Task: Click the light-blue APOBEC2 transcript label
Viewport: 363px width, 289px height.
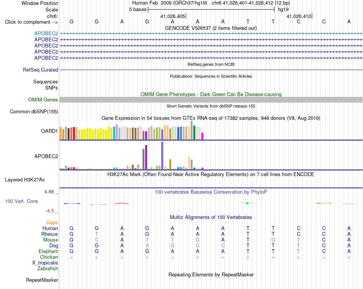Action: [46, 33]
